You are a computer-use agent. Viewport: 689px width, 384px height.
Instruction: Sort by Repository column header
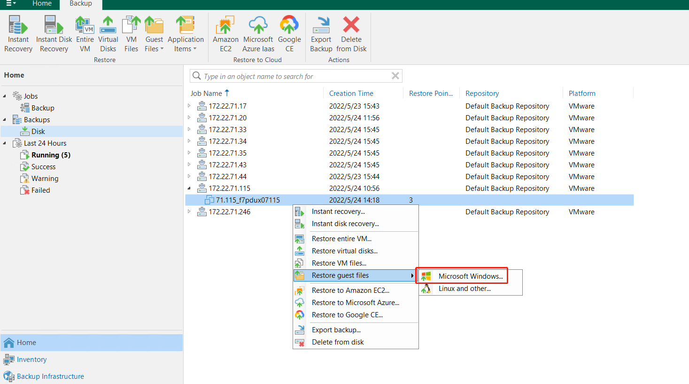482,93
